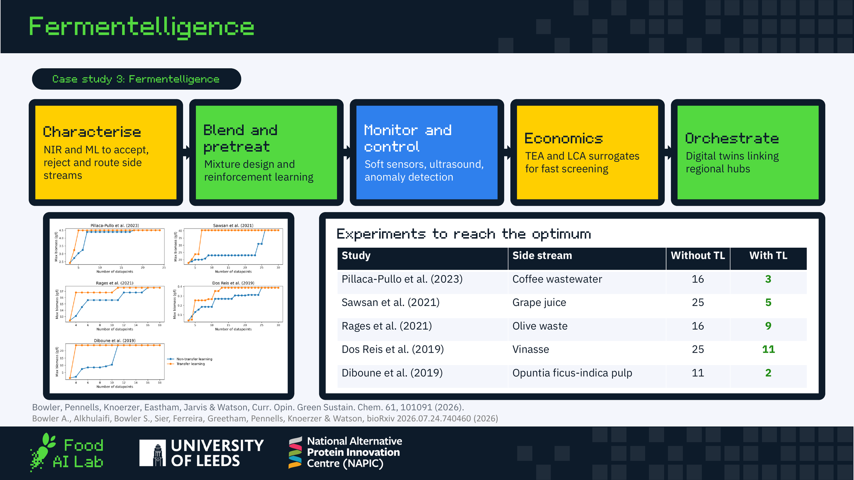854x480 pixels.
Task: Click the Experiments to reach the optimum heading
Action: (464, 234)
